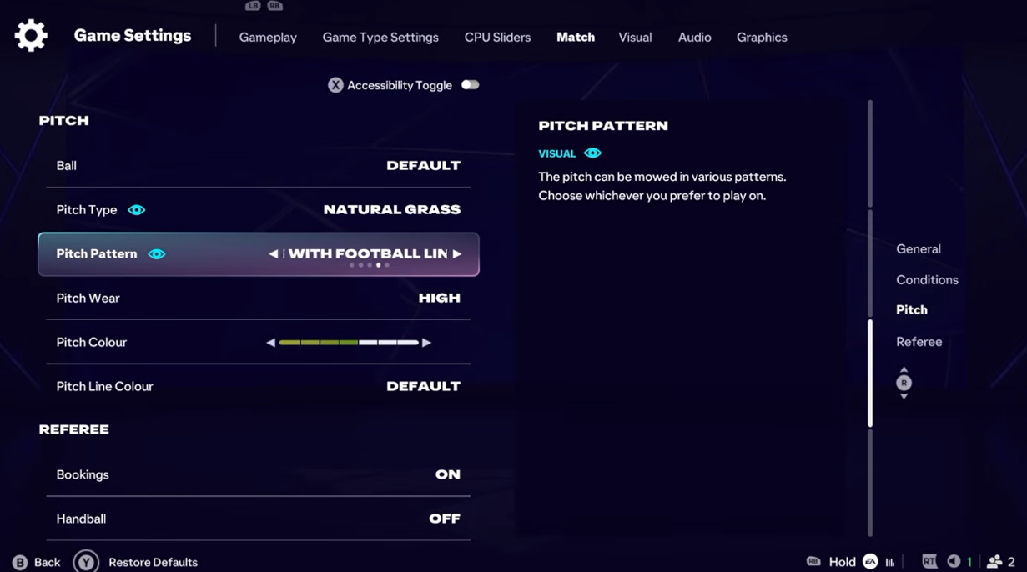Click the eye icon next to Pitch Pattern
Screen dimensions: 1027x572
[157, 254]
